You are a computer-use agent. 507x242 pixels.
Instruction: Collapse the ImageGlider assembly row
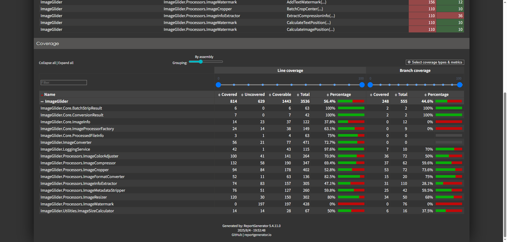(x=42, y=102)
